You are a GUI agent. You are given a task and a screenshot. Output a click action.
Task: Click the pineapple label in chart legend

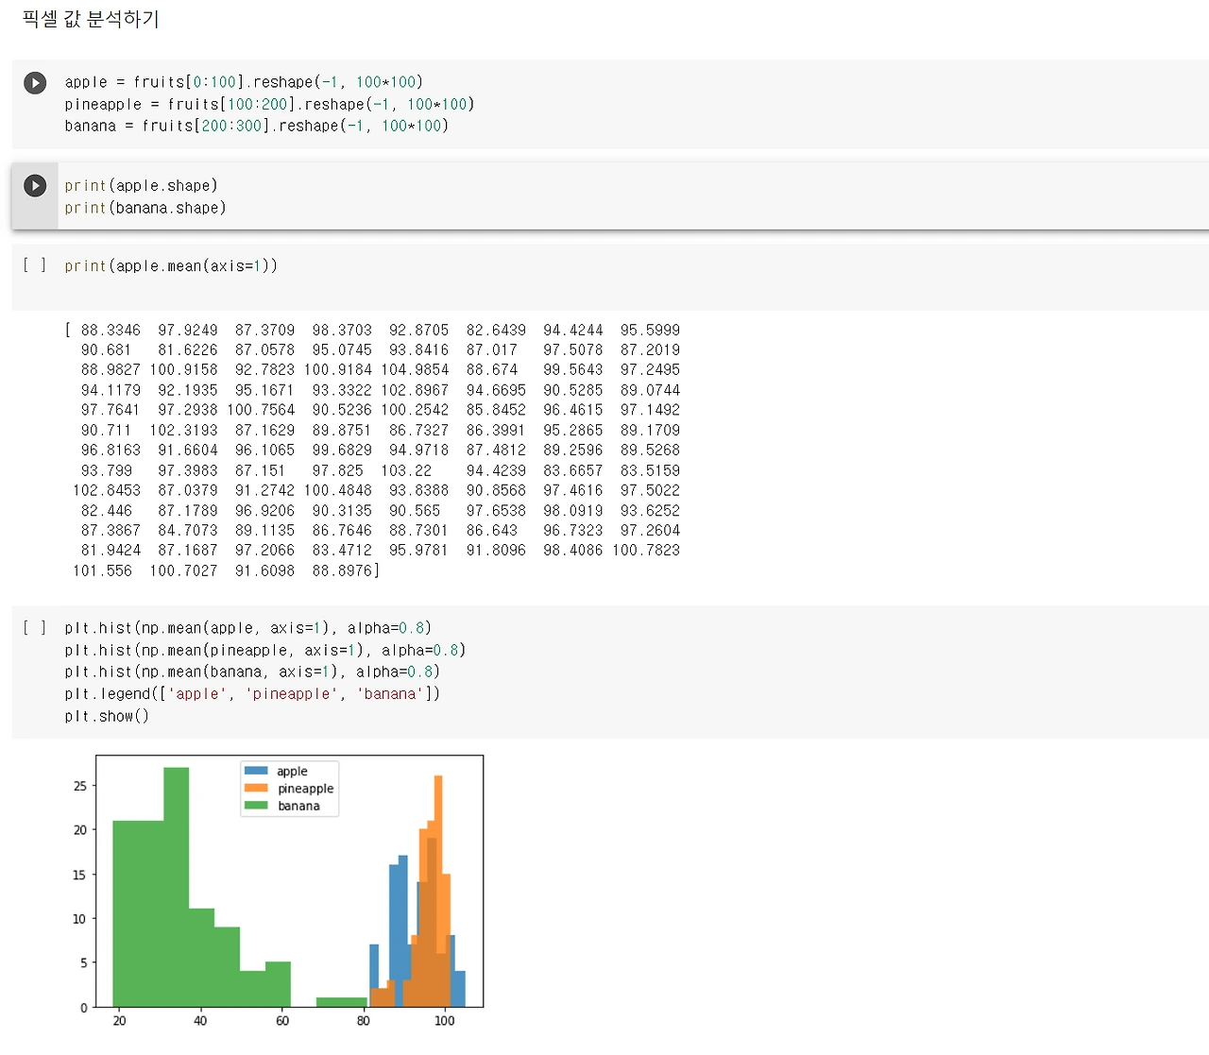point(306,789)
